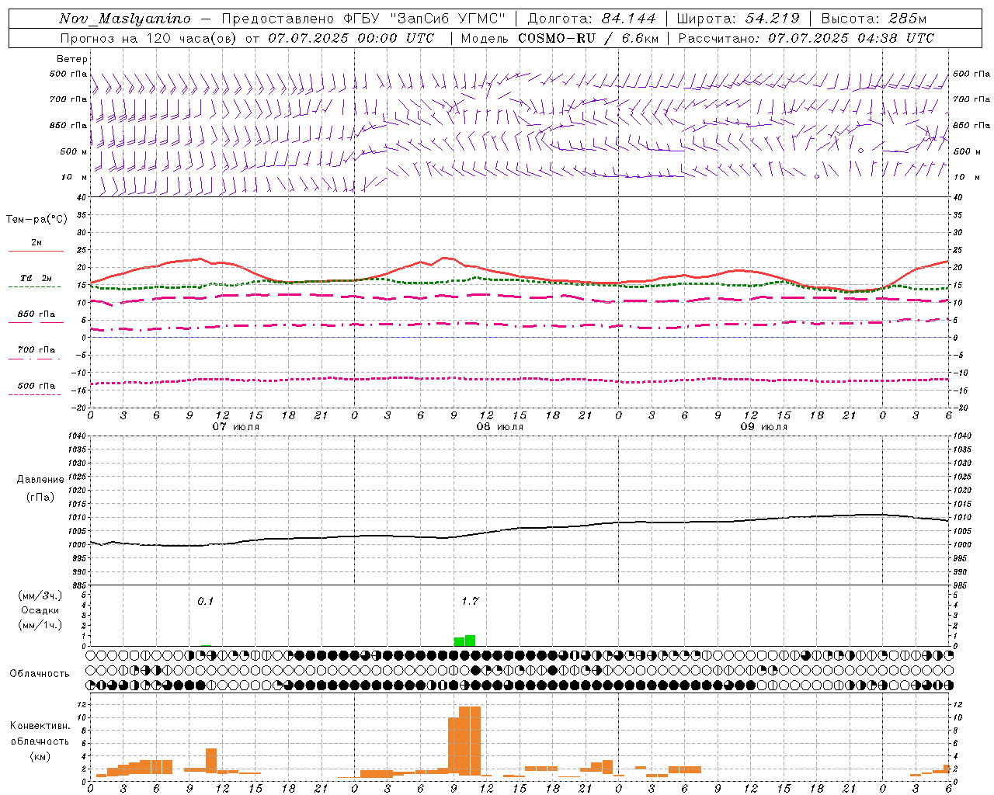Click the 0.1 precipitation amount value
994x795 pixels.
click(x=205, y=601)
